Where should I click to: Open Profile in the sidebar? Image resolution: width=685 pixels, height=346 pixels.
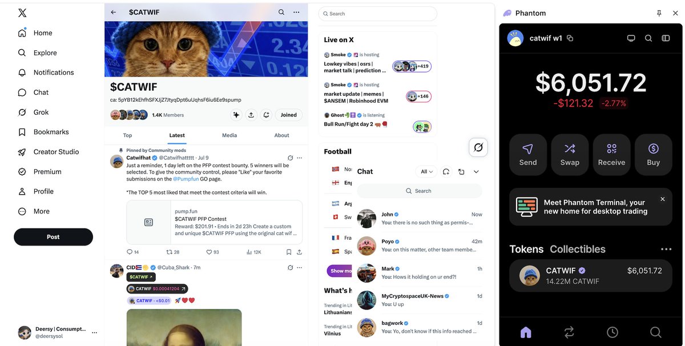(35, 191)
